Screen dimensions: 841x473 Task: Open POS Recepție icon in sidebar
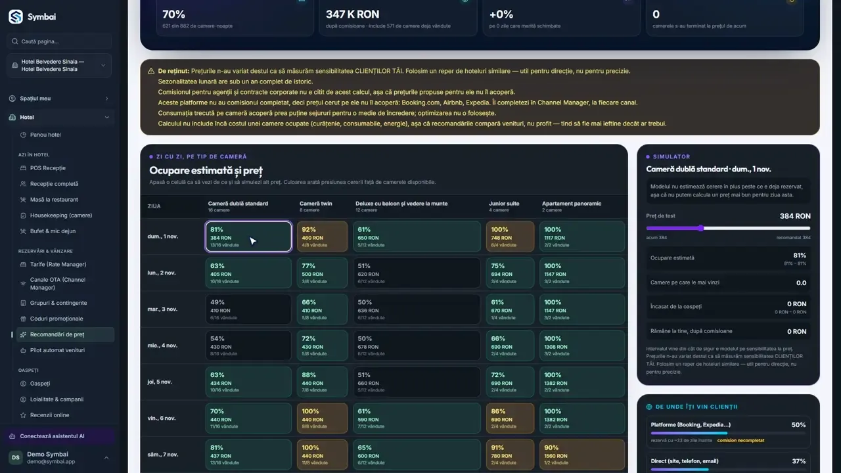click(x=24, y=168)
